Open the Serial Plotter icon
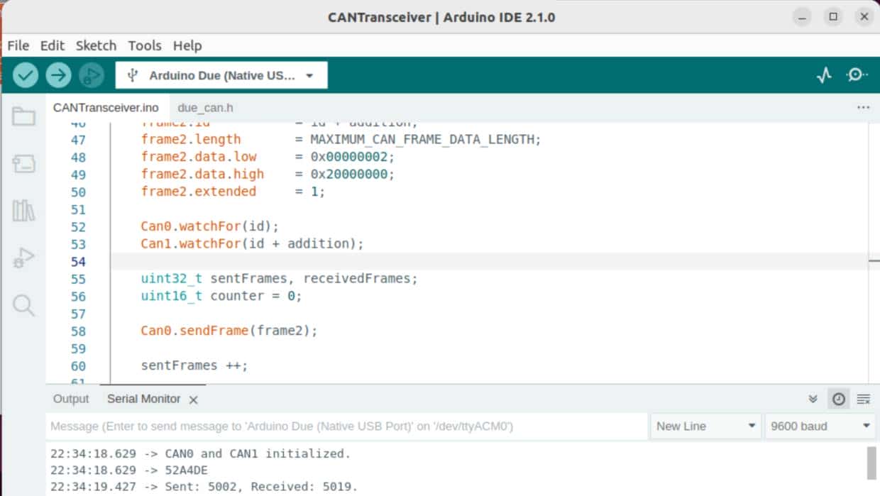Screen dimensions: 880x496 coord(824,74)
